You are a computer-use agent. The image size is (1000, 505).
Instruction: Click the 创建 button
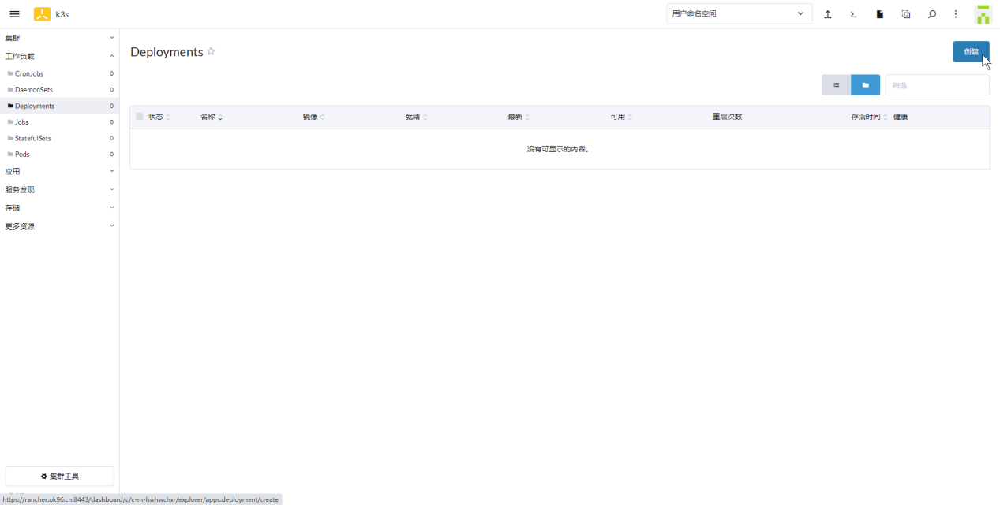click(971, 52)
